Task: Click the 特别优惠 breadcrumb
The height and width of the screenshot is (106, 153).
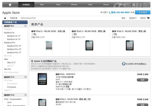Action: tap(14, 18)
